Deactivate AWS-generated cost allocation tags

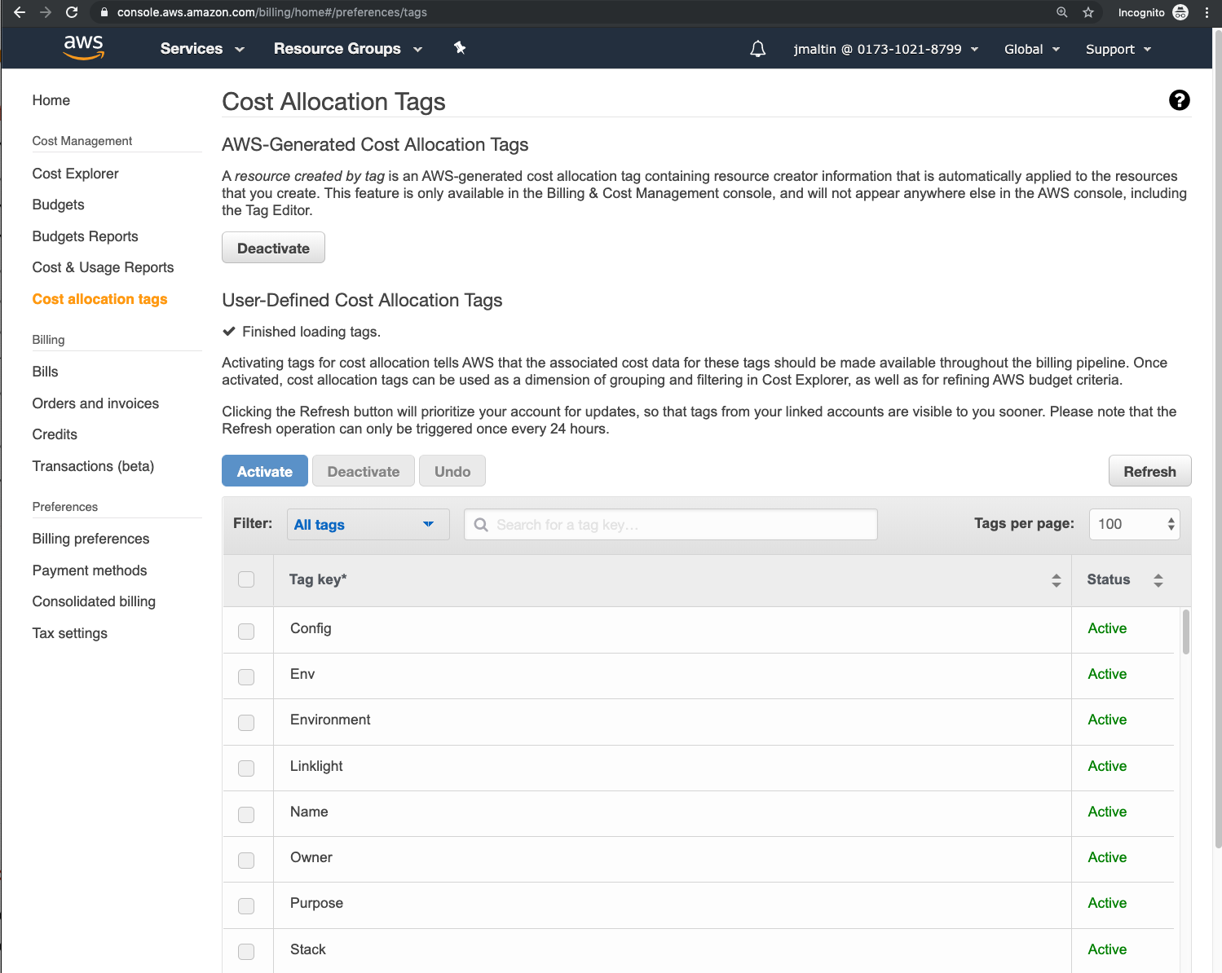(273, 248)
